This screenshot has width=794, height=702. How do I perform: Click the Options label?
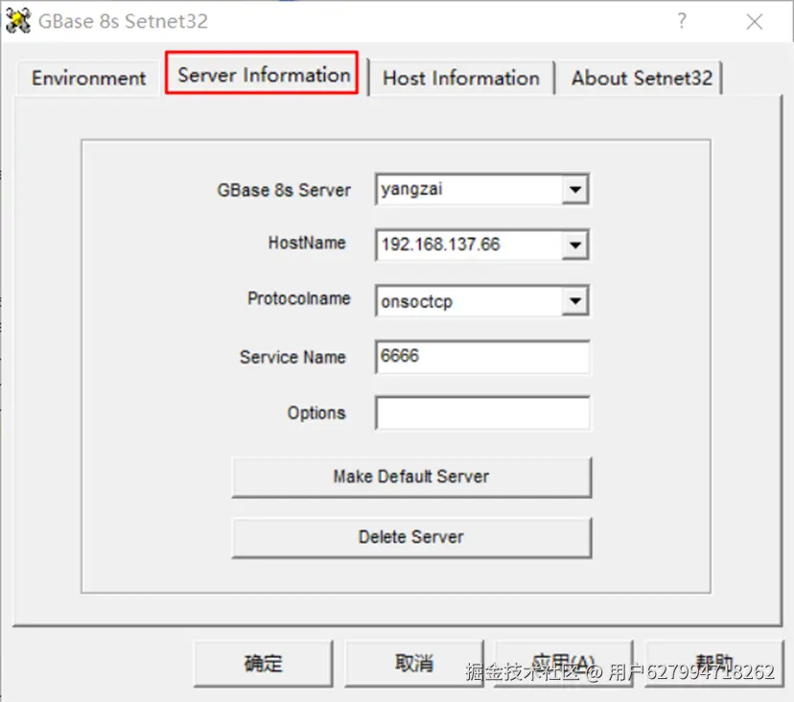(316, 412)
